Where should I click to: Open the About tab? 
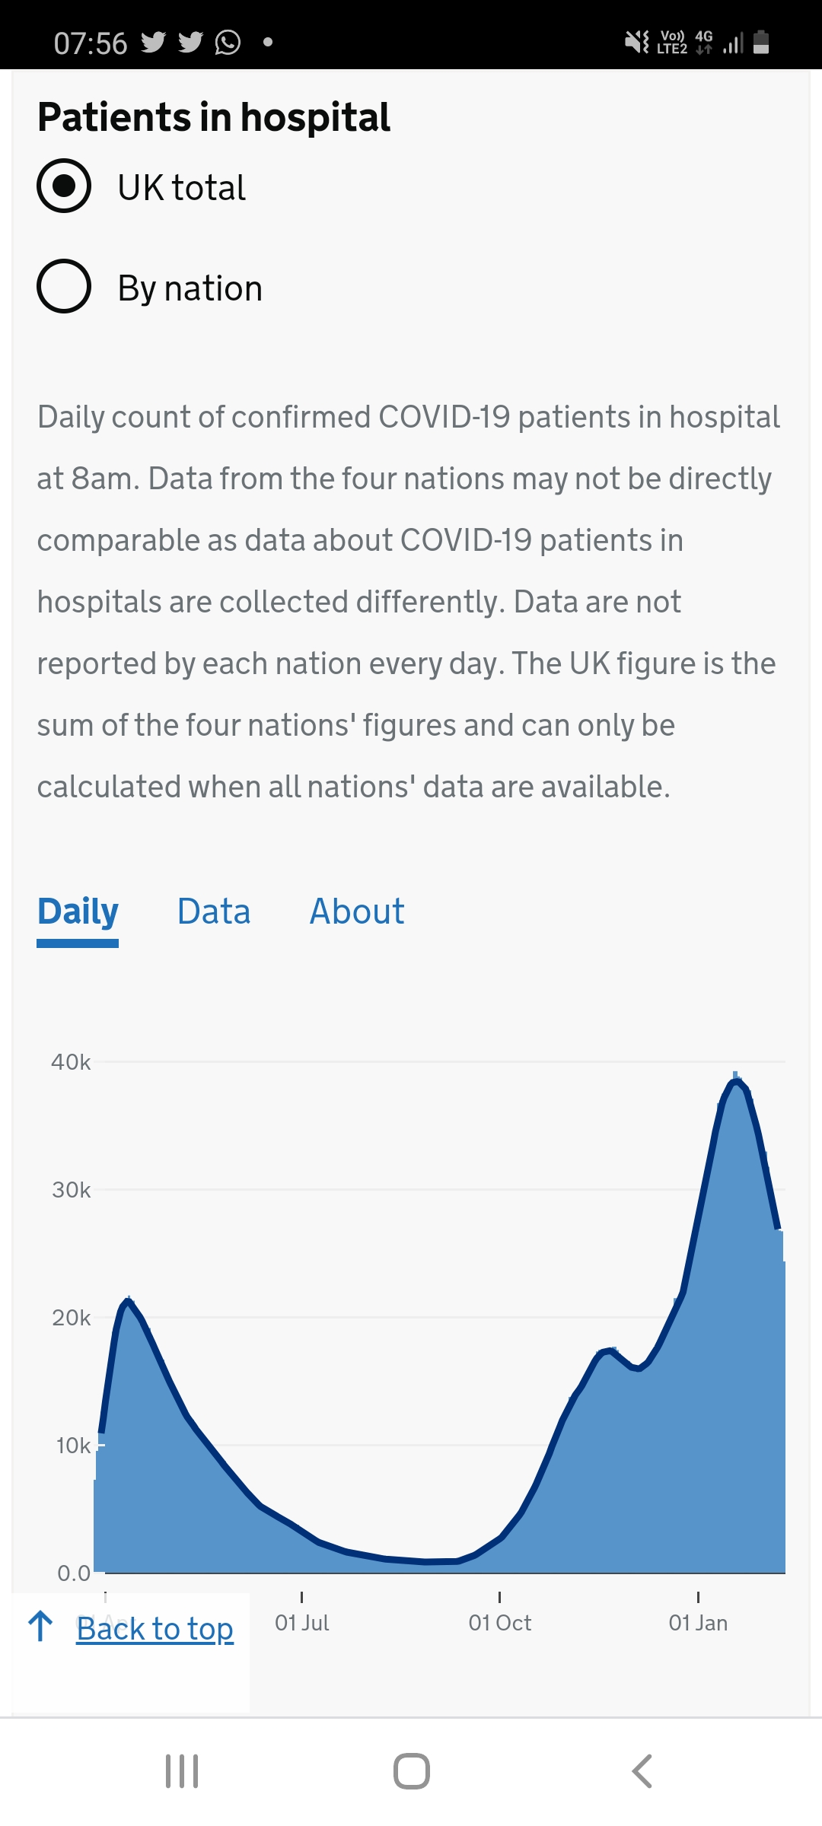click(x=357, y=911)
